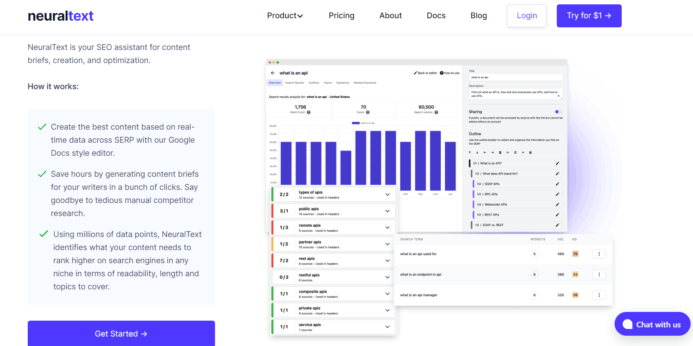The height and width of the screenshot is (346, 693).
Task: Click the widgets count for 'what is an api used for'
Action: point(534,254)
